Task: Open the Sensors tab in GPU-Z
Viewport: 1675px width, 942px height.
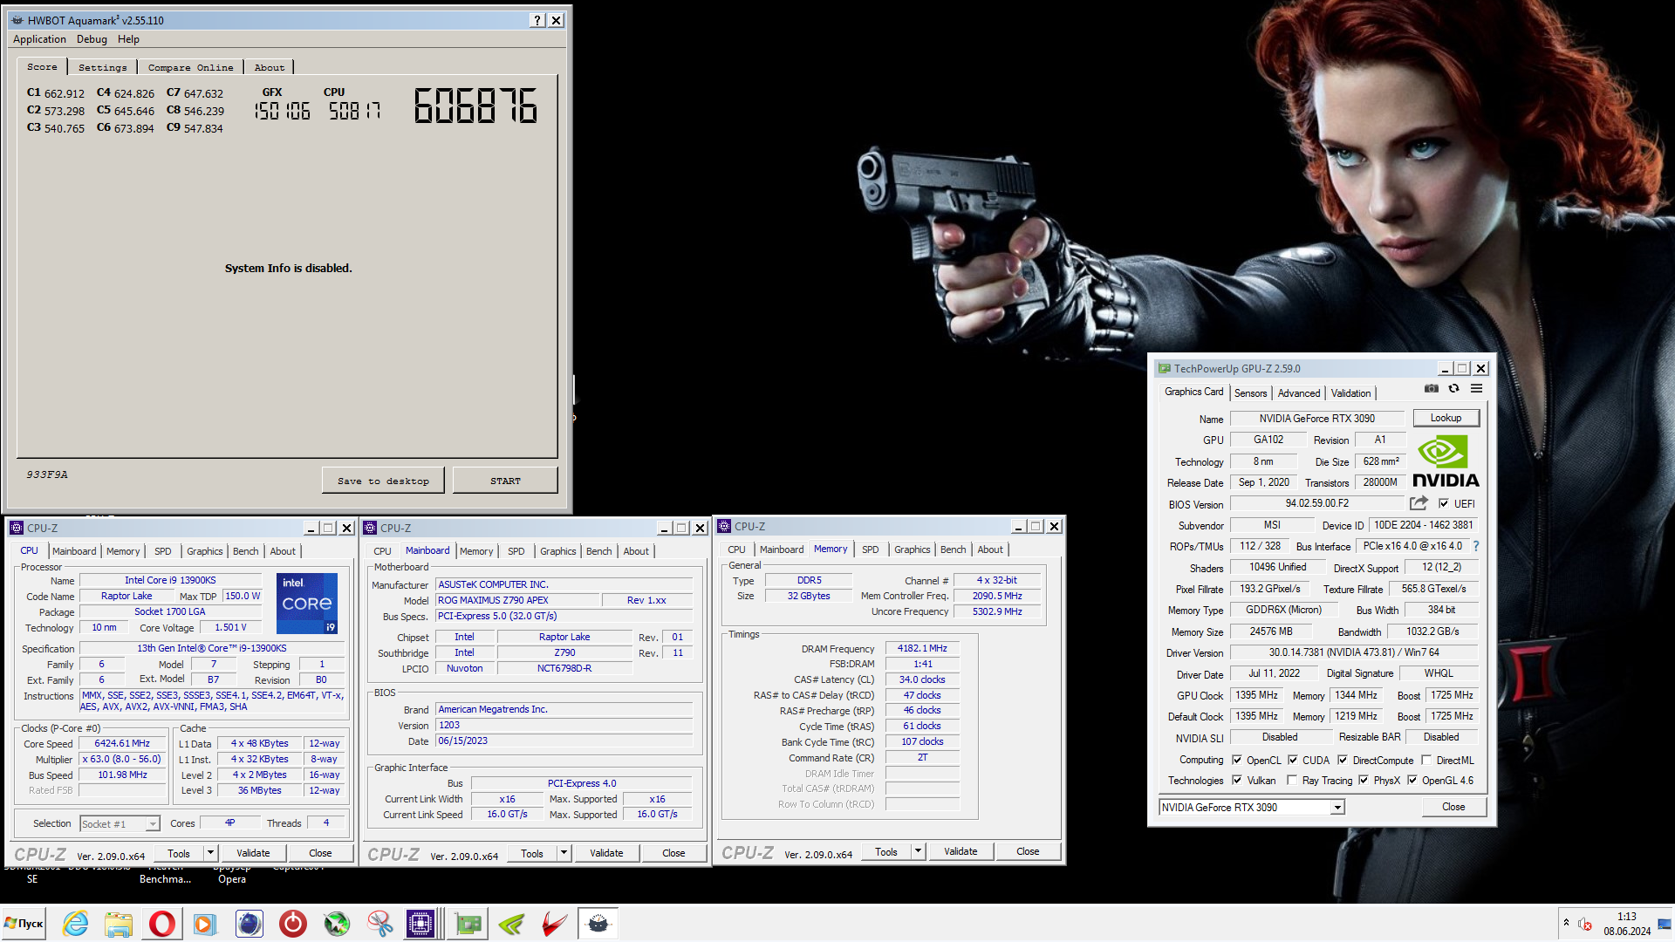Action: [1250, 392]
